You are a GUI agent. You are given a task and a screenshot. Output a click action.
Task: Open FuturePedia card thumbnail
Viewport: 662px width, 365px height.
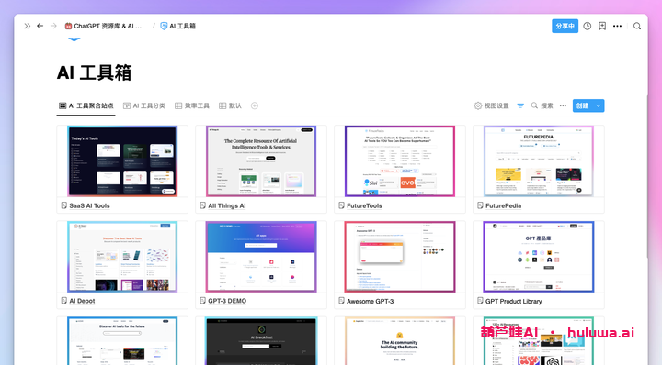point(539,161)
